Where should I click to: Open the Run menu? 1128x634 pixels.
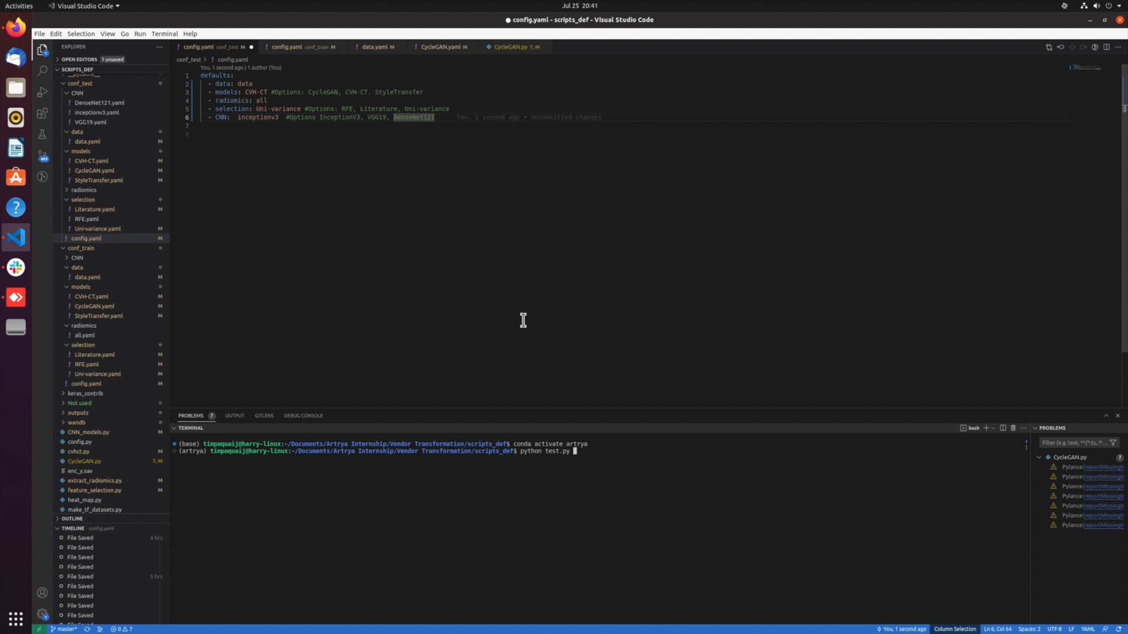pyautogui.click(x=140, y=34)
